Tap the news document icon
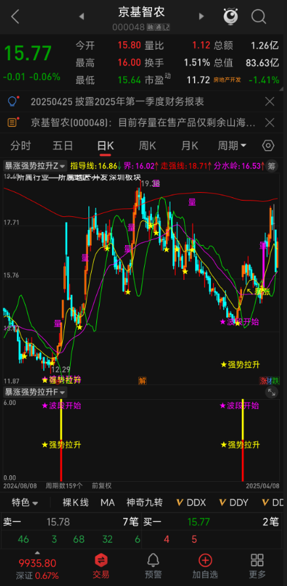Viewport: 287px width, 586px height. pyautogui.click(x=12, y=122)
